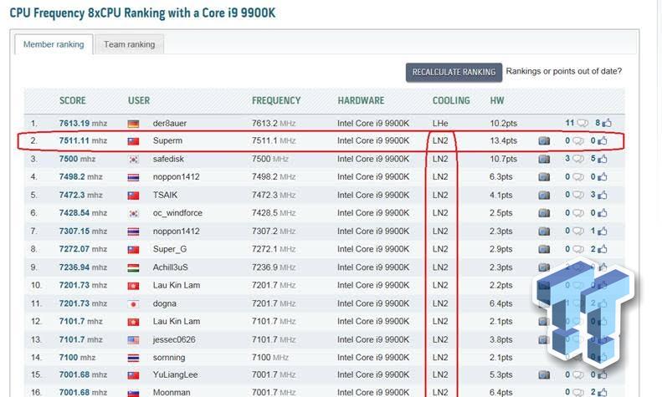Click the flag beside Super_G
Image resolution: width=662 pixels, height=397 pixels.
point(133,250)
